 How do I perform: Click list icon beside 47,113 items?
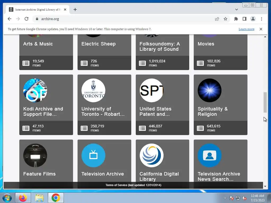coord(26,128)
